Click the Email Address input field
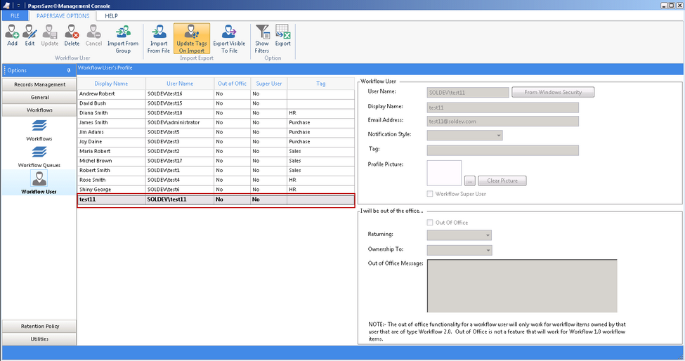Screen dimensions: 685x361 pyautogui.click(x=503, y=122)
